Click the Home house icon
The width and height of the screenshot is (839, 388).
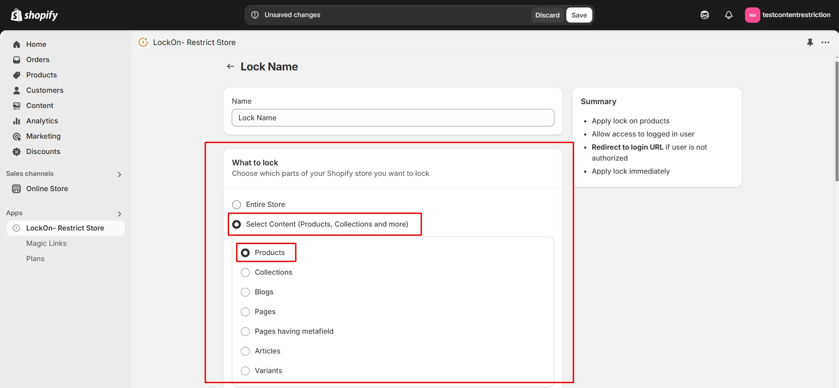tap(17, 44)
